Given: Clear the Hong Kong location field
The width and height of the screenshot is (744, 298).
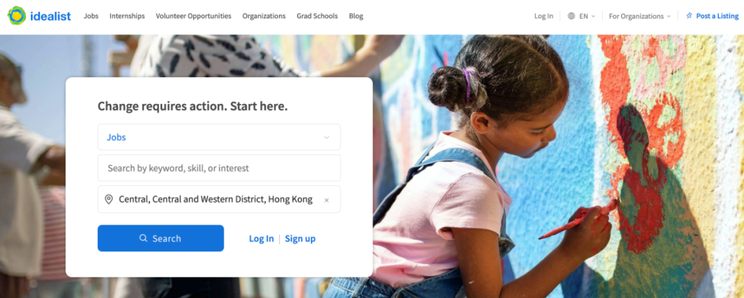Looking at the screenshot, I should 327,200.
